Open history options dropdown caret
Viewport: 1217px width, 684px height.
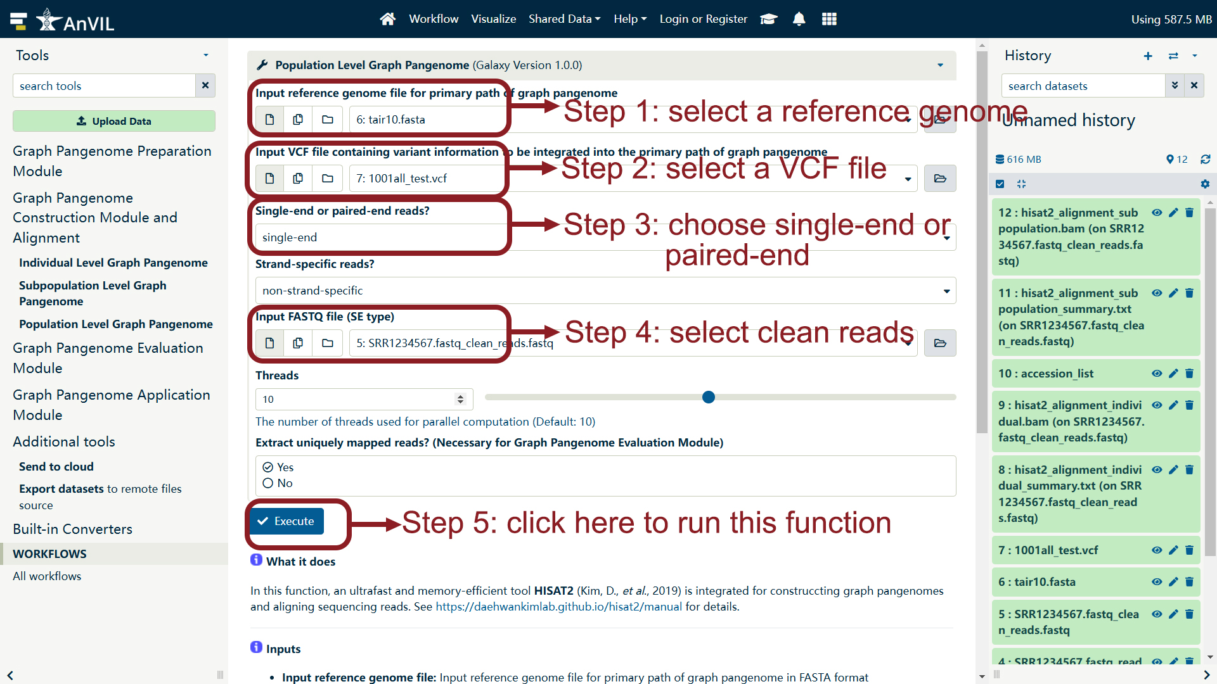coord(1194,56)
